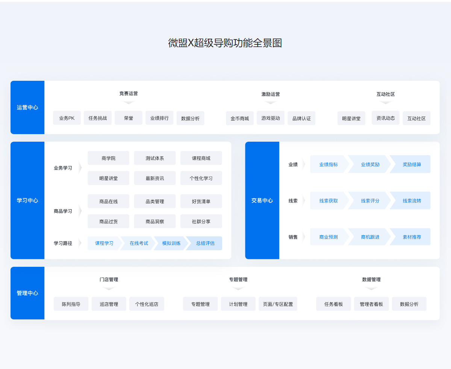Viewport: 451px width, 369px height.
Task: Click the 游戏驱动 box
Action: pyautogui.click(x=271, y=118)
